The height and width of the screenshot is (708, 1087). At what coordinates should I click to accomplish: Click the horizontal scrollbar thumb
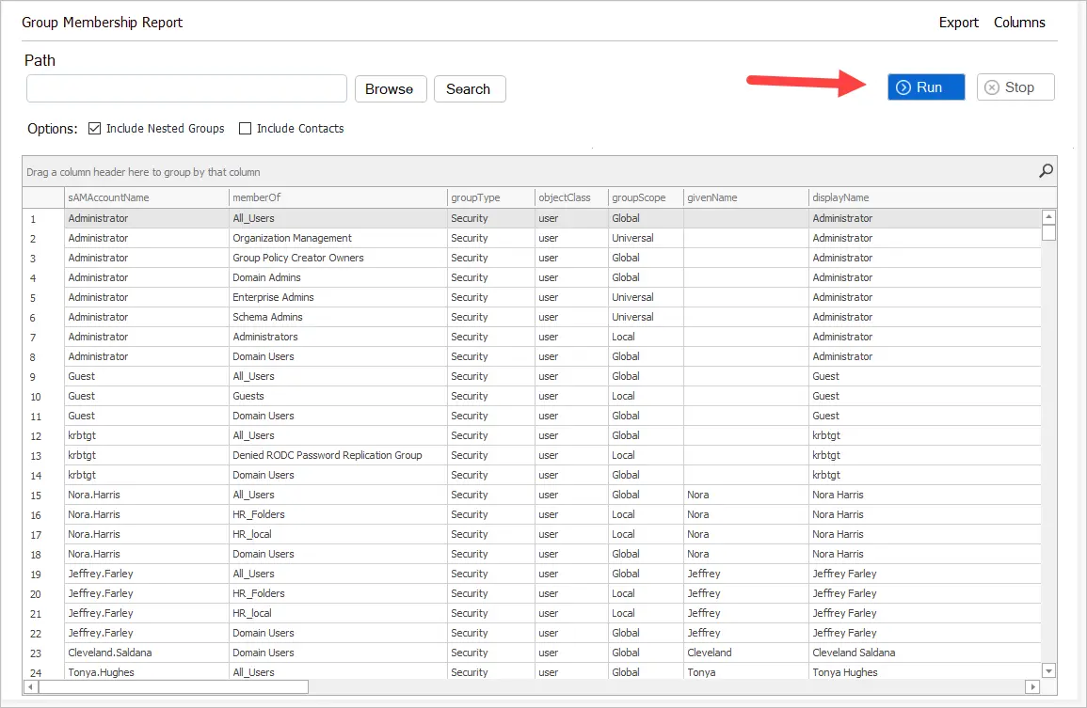(173, 686)
